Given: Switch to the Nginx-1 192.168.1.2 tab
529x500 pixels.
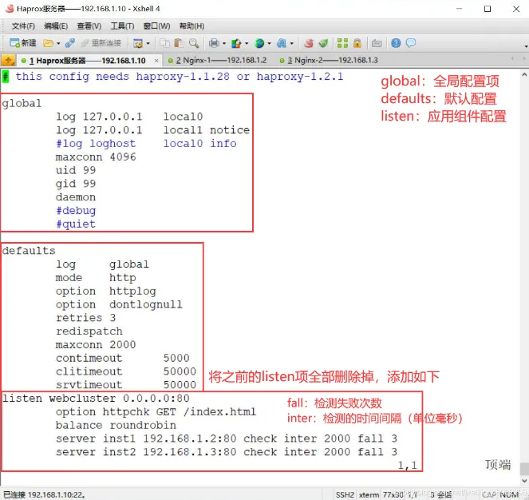Looking at the screenshot, I should (217, 60).
